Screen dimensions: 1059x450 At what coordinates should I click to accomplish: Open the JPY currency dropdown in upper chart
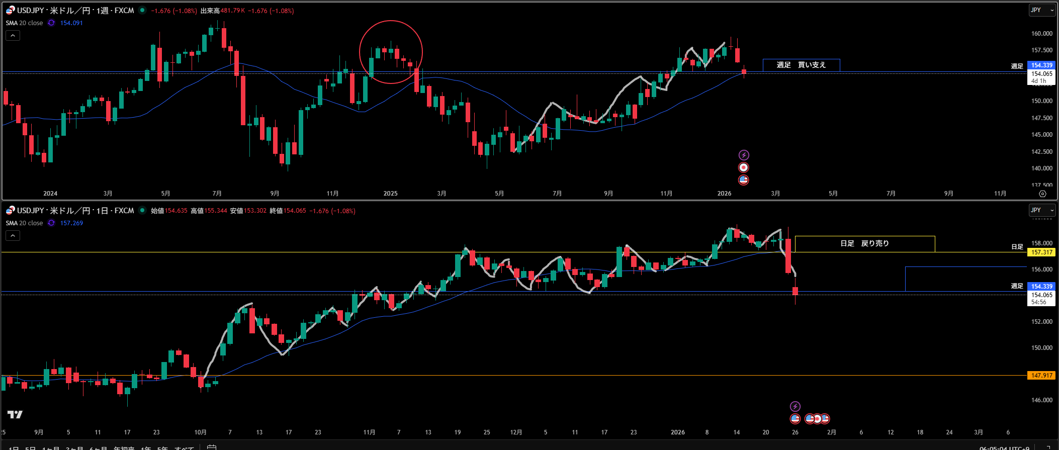click(x=1042, y=10)
